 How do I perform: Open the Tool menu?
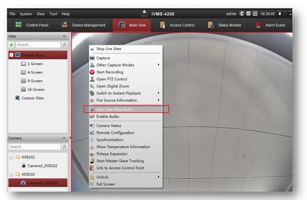click(x=53, y=14)
